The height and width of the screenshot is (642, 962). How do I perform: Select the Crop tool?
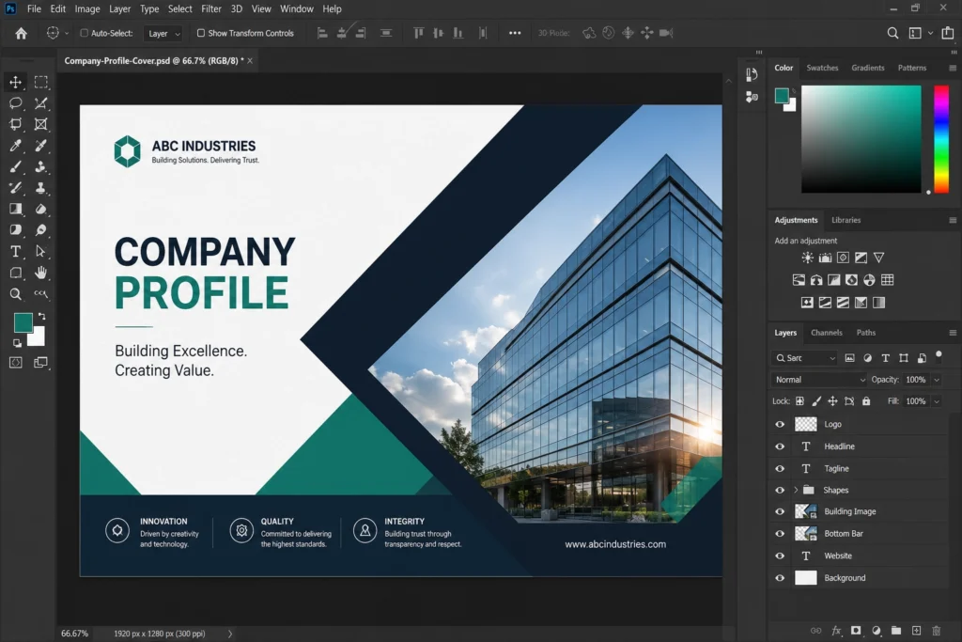click(15, 124)
